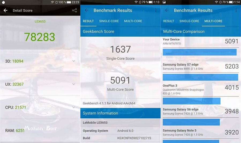Tap System Information header
241x143 pixels.
pos(120,113)
